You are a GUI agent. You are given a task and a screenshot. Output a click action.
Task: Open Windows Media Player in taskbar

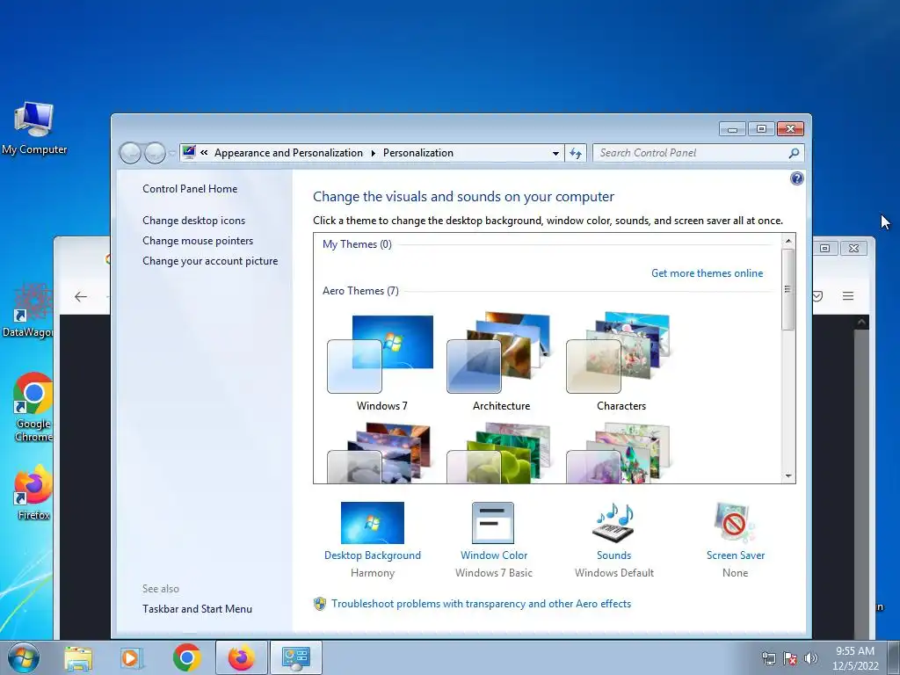tap(132, 657)
